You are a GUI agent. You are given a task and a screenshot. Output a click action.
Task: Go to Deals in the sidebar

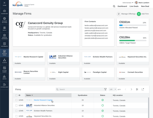tap(4, 28)
